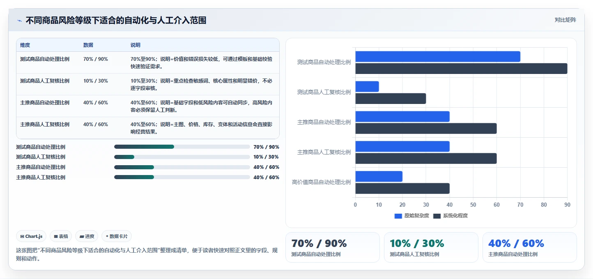The height and width of the screenshot is (279, 593).
Task: Click the dark bar for 主推商品自动处理比例 in chart
Action: [426, 129]
